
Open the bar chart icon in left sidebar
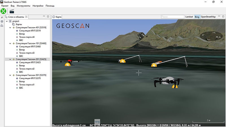tap(2, 25)
